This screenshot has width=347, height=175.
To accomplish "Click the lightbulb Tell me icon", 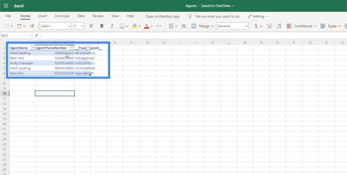I will click(190, 16).
